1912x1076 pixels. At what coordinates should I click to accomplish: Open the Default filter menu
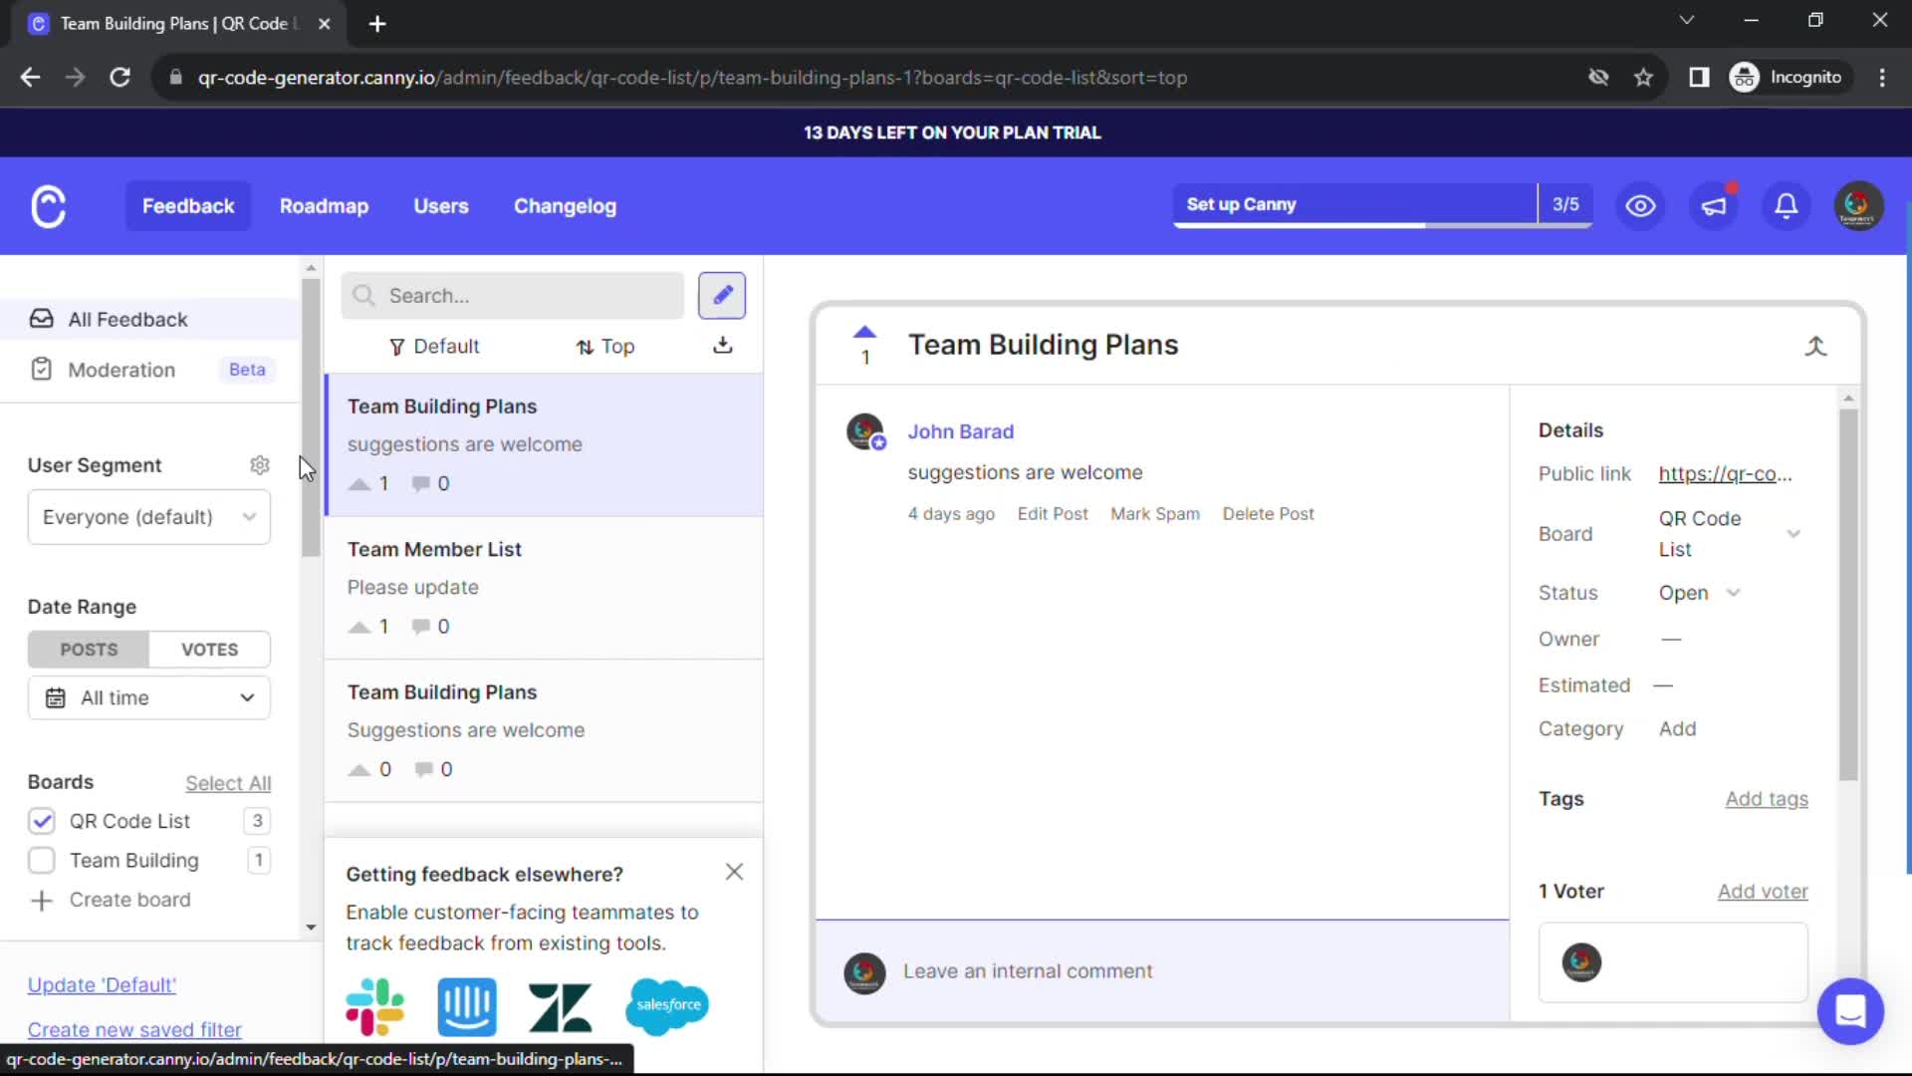coord(433,346)
